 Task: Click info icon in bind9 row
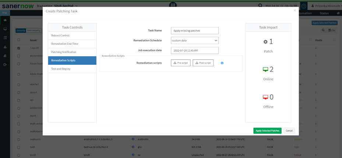tap(133, 155)
